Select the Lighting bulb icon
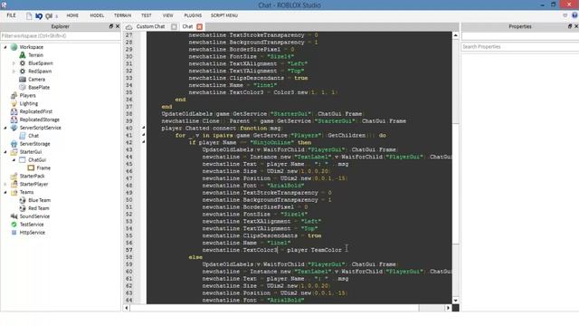 pos(14,103)
